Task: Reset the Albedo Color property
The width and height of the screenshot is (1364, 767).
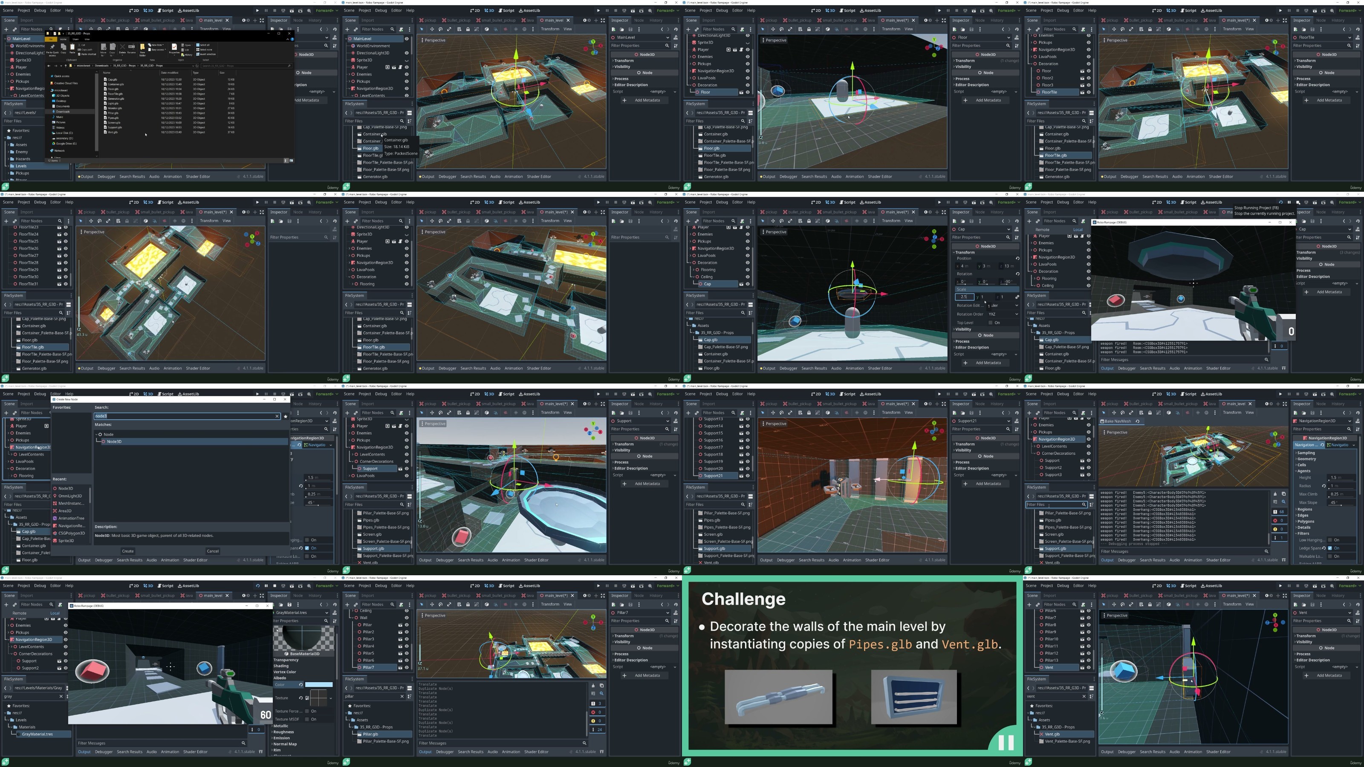Action: pos(301,684)
